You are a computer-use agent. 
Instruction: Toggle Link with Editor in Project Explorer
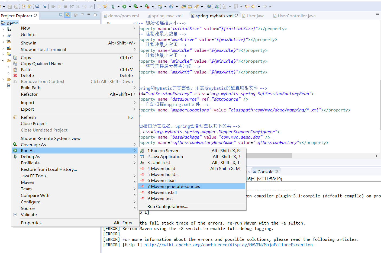(x=68, y=15)
